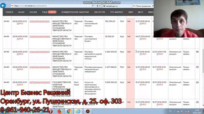Viewport: 204px width, 114px height.
Task: Select the price cell 780 000,00
Action: [x=110, y=21]
